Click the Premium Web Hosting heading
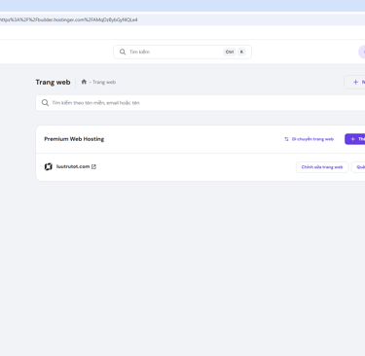The width and height of the screenshot is (365, 356). click(x=74, y=139)
